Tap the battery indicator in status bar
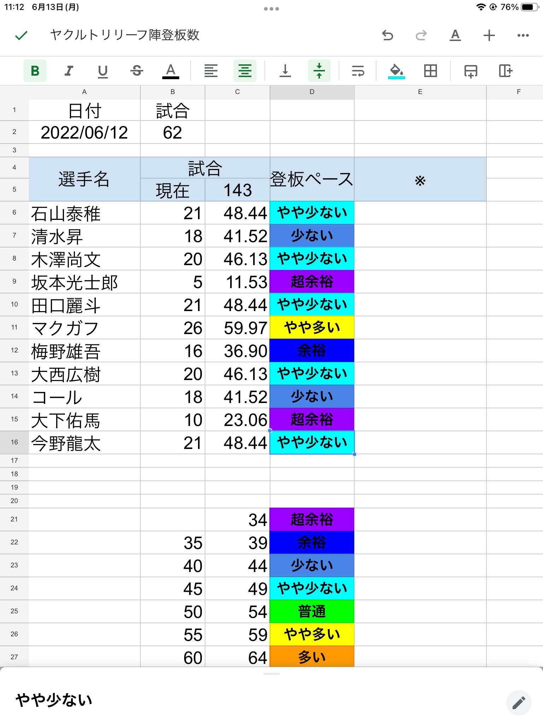The width and height of the screenshot is (543, 724). click(530, 7)
